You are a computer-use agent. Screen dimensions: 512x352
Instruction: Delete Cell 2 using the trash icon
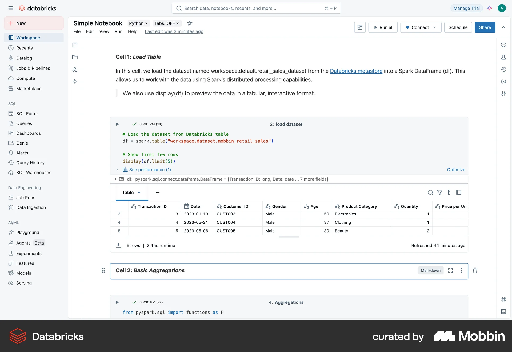(x=475, y=270)
